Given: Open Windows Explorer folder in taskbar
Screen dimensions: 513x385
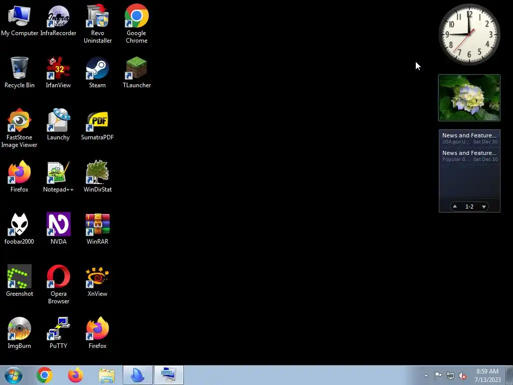Looking at the screenshot, I should 107,375.
